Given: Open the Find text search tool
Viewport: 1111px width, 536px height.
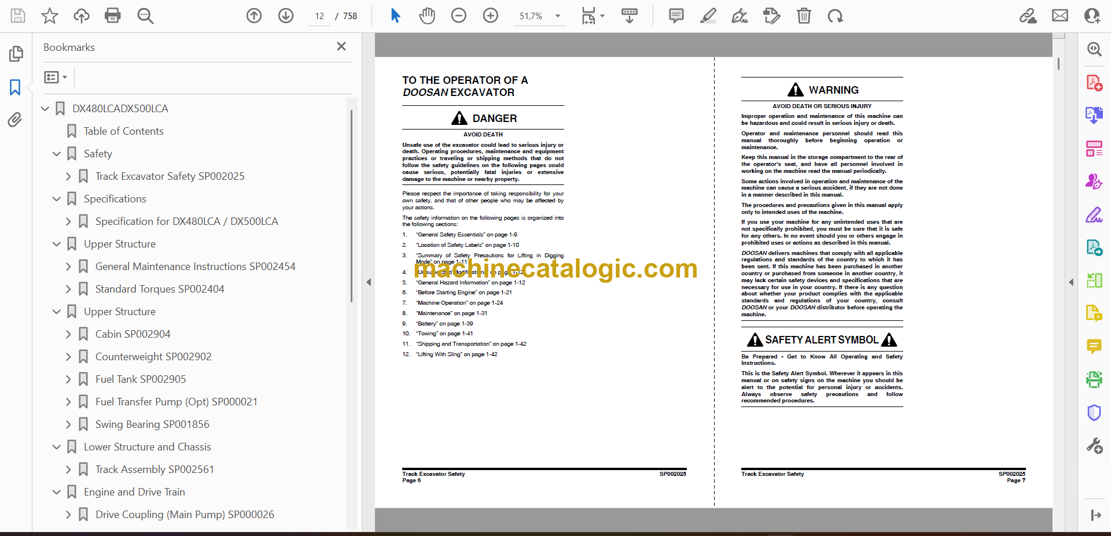Looking at the screenshot, I should [x=145, y=16].
